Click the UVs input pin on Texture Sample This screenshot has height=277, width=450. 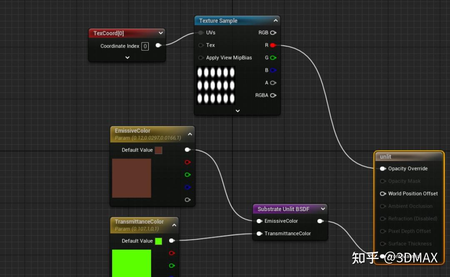(x=201, y=33)
